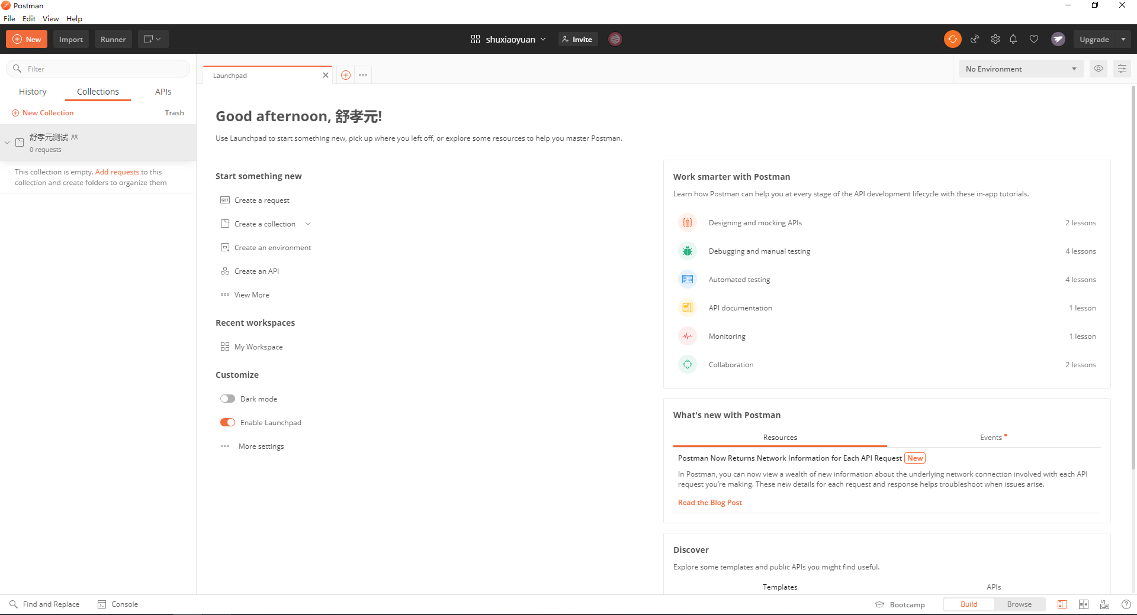Open the keyboard shortcuts icon
1137x615 pixels.
coord(1104,604)
